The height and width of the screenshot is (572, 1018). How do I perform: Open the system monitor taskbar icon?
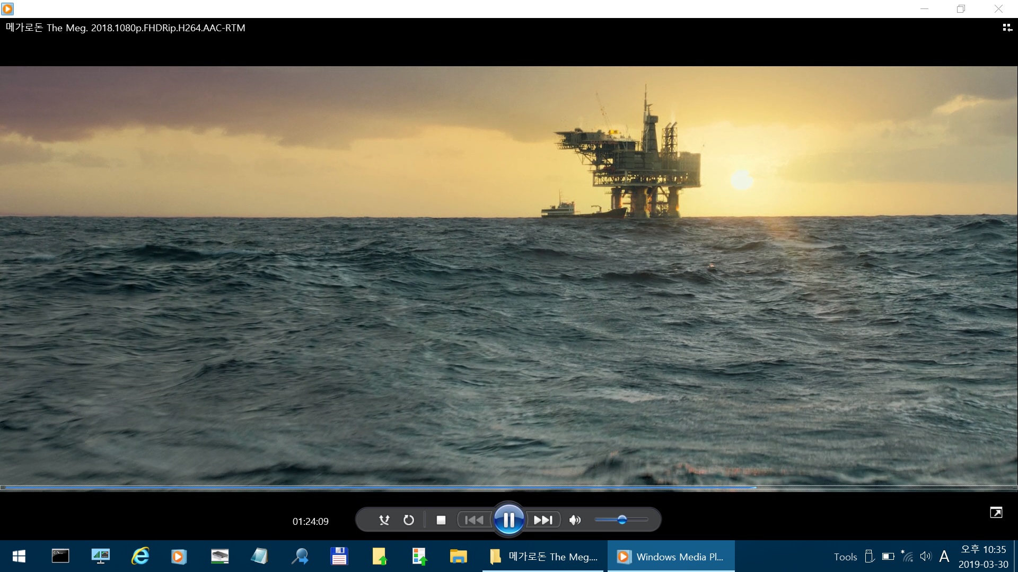[100, 556]
